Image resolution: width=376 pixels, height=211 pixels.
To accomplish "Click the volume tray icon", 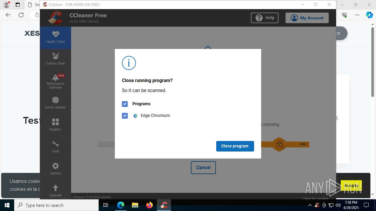I will [x=338, y=205].
